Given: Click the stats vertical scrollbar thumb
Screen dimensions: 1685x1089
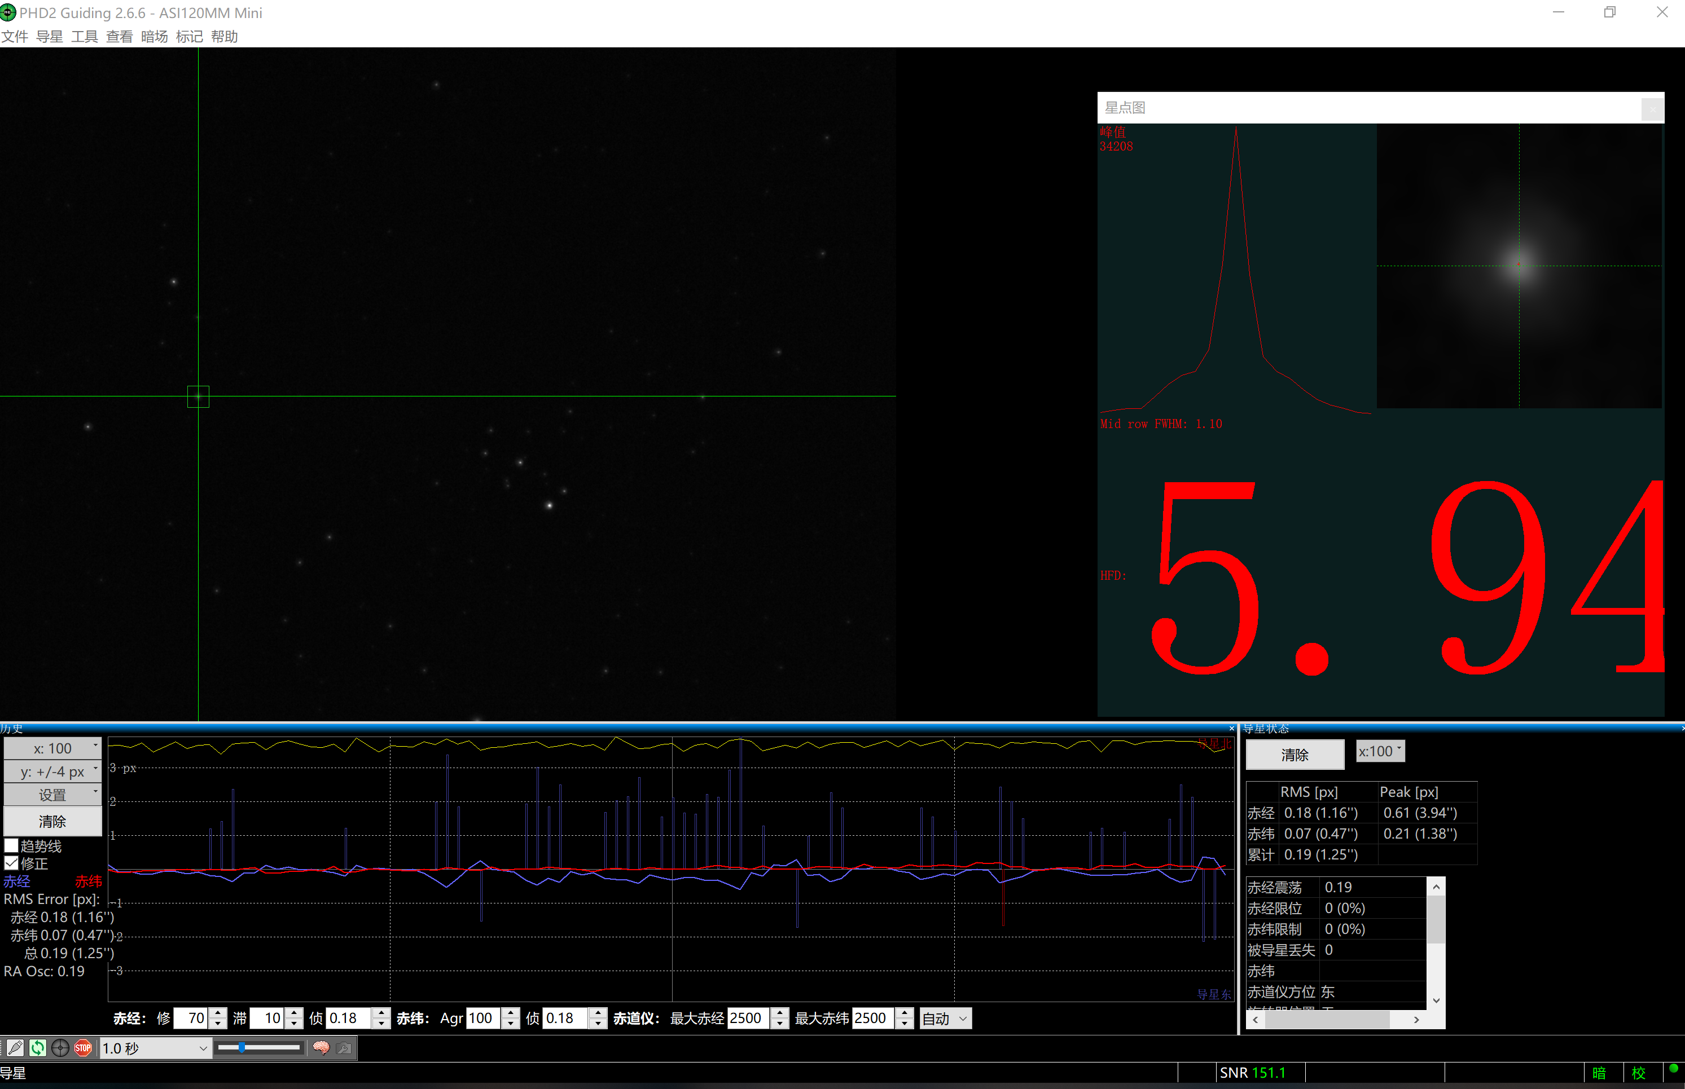Looking at the screenshot, I should point(1436,920).
